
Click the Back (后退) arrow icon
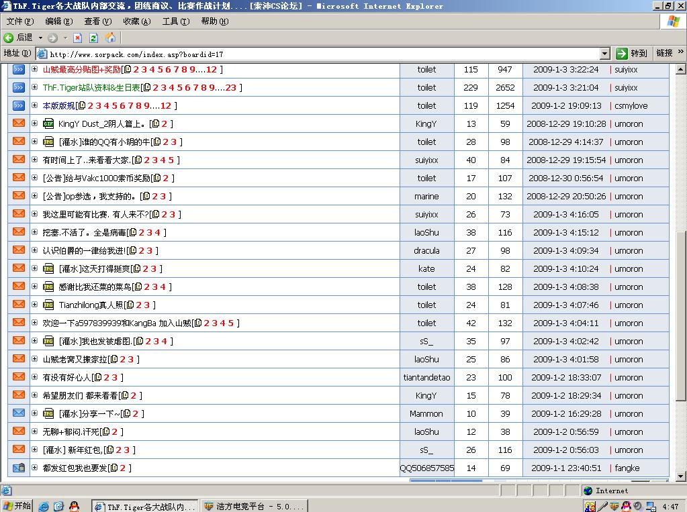coord(9,38)
